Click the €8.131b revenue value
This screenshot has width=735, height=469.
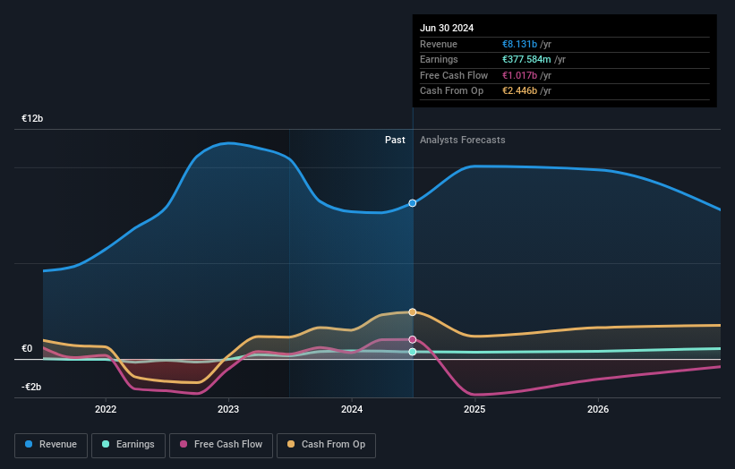click(519, 44)
